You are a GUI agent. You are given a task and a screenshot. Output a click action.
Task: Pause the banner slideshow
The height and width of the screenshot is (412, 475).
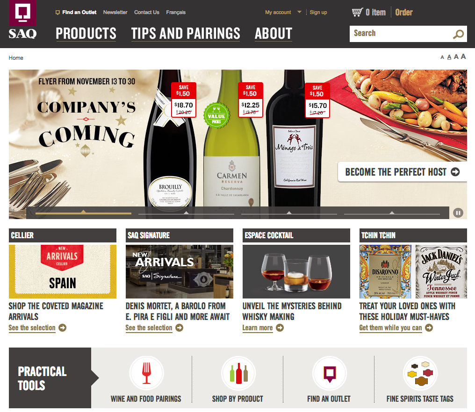coord(458,213)
